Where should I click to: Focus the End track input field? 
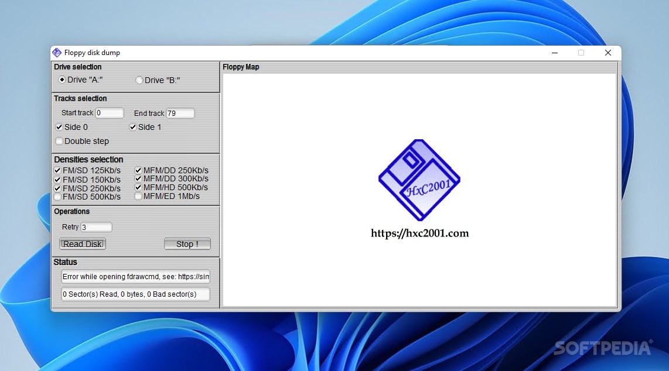[x=180, y=114]
